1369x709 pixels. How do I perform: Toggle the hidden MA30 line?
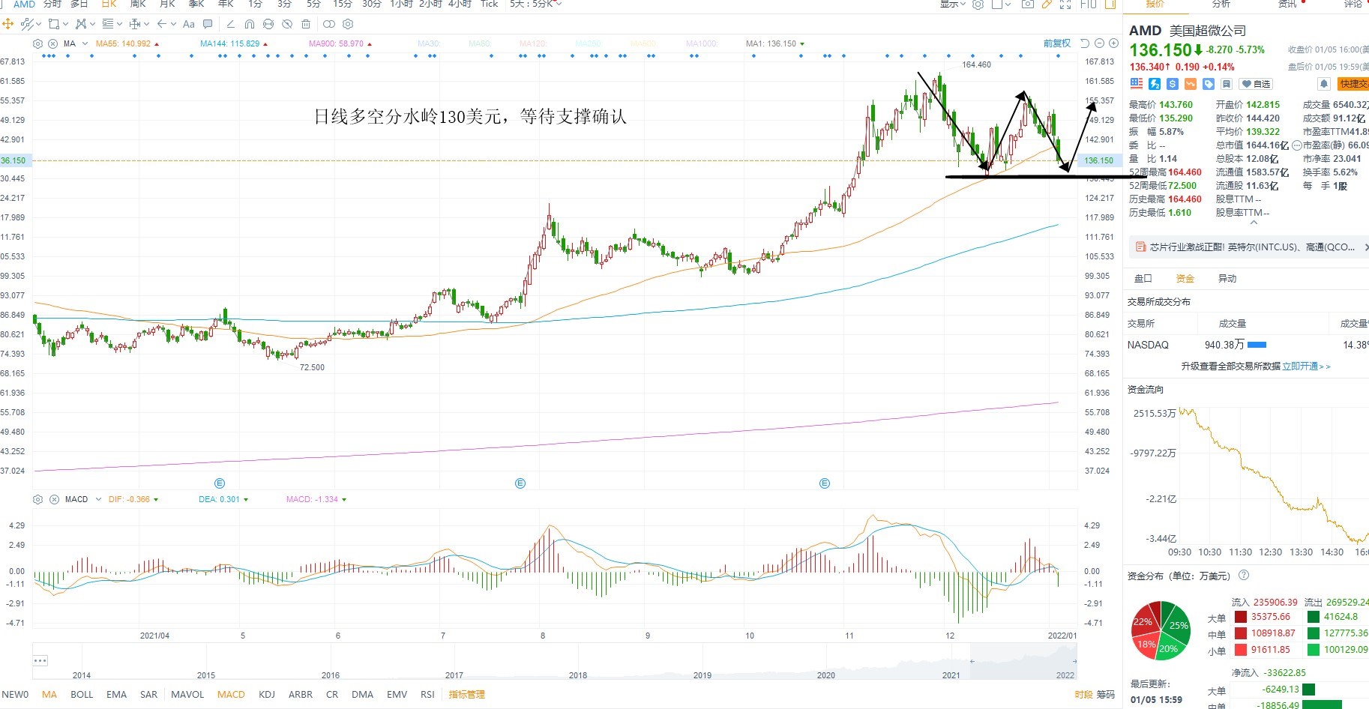pyautogui.click(x=428, y=43)
